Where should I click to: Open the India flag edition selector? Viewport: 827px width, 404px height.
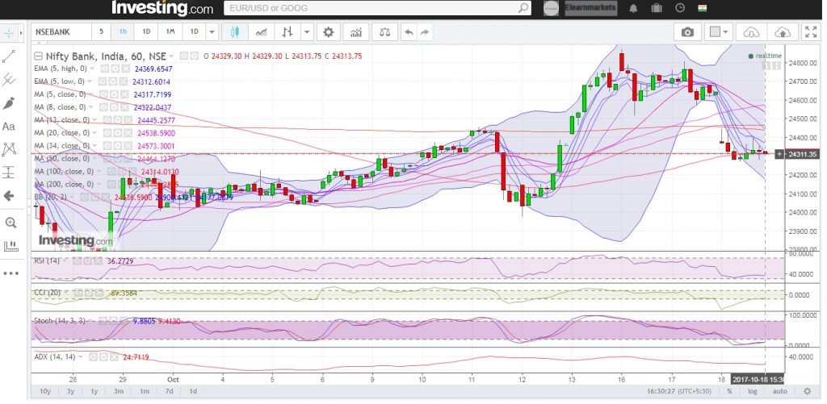pos(702,8)
